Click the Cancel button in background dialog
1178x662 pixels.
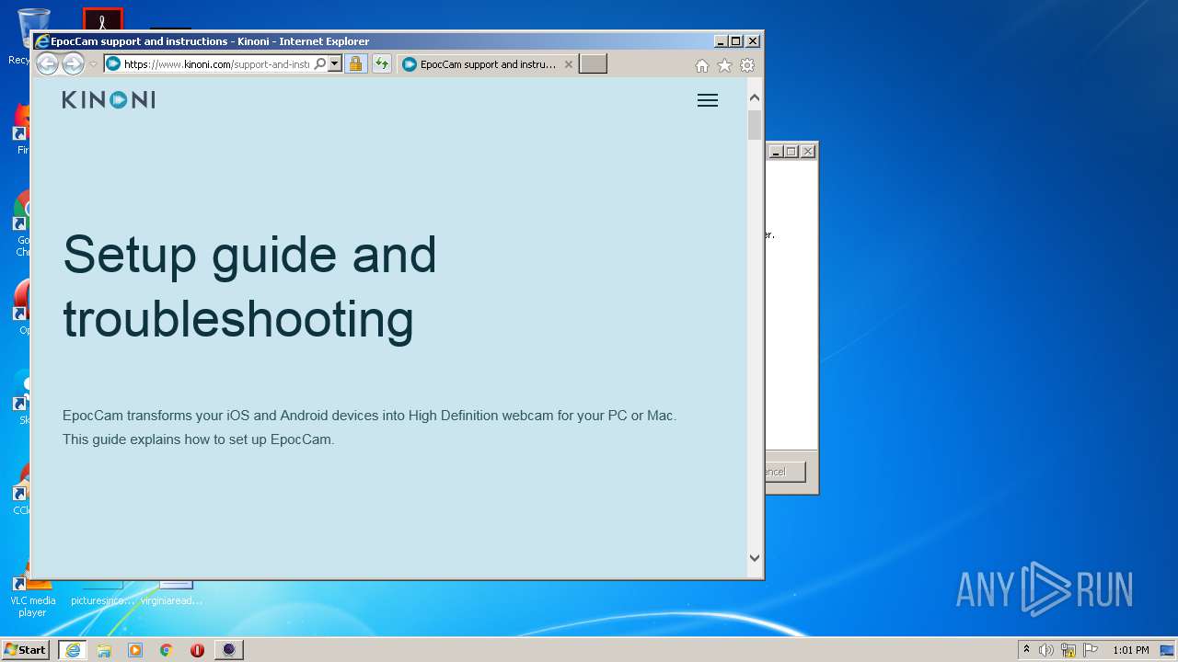(x=785, y=472)
